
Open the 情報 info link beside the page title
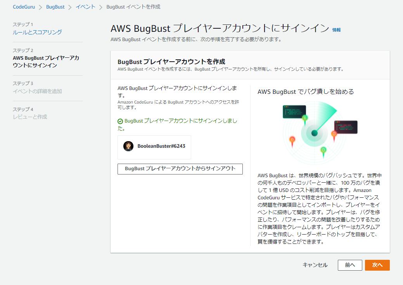pyautogui.click(x=336, y=30)
